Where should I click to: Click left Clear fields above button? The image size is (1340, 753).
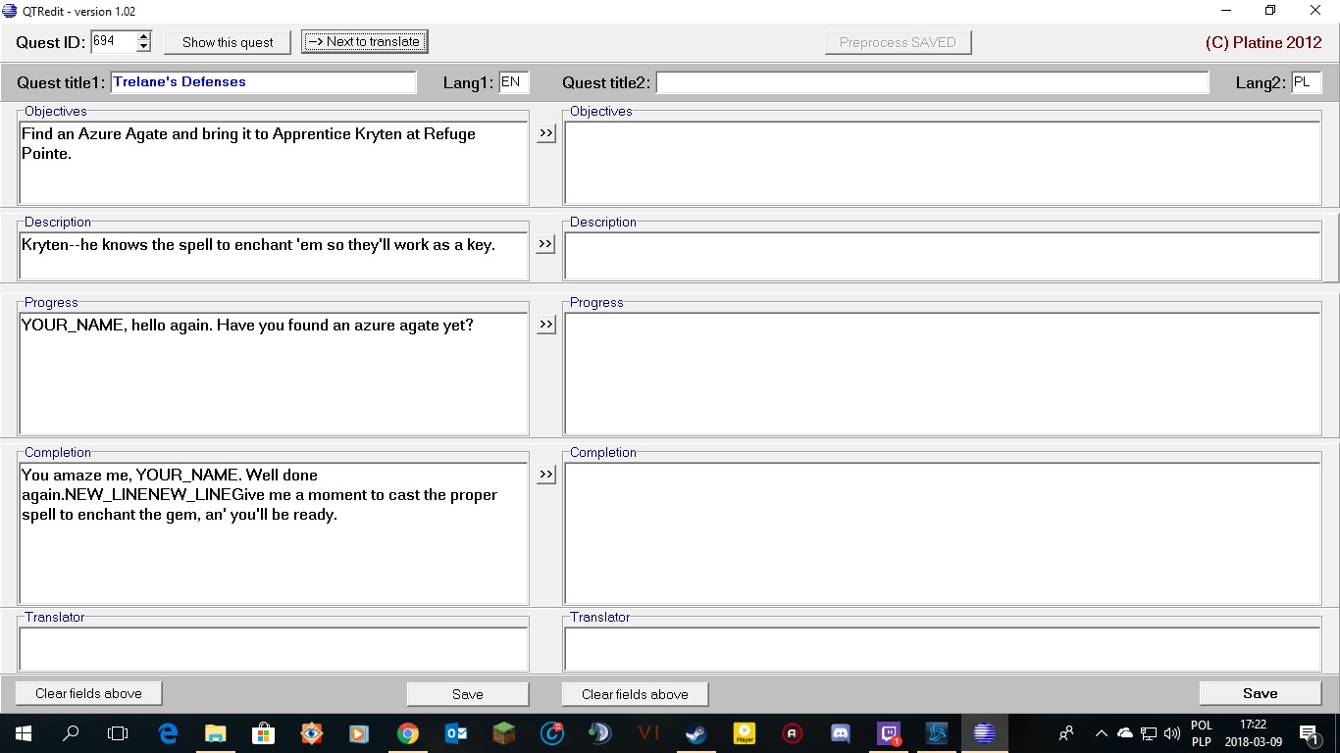pyautogui.click(x=88, y=694)
